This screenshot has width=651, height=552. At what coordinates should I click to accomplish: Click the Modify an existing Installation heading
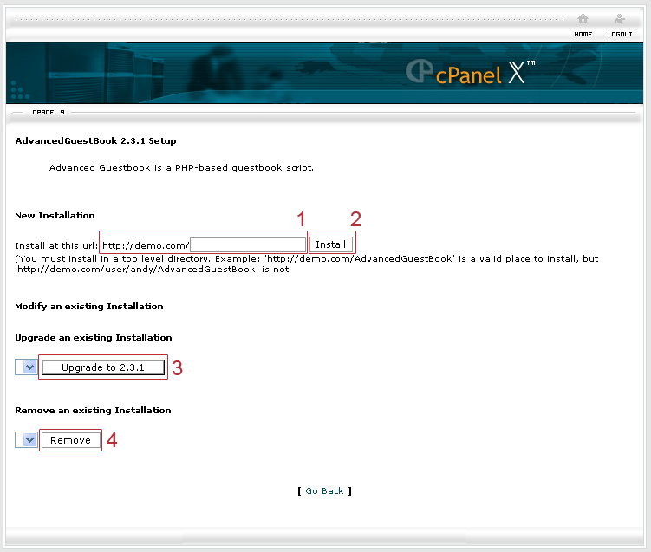click(x=89, y=306)
